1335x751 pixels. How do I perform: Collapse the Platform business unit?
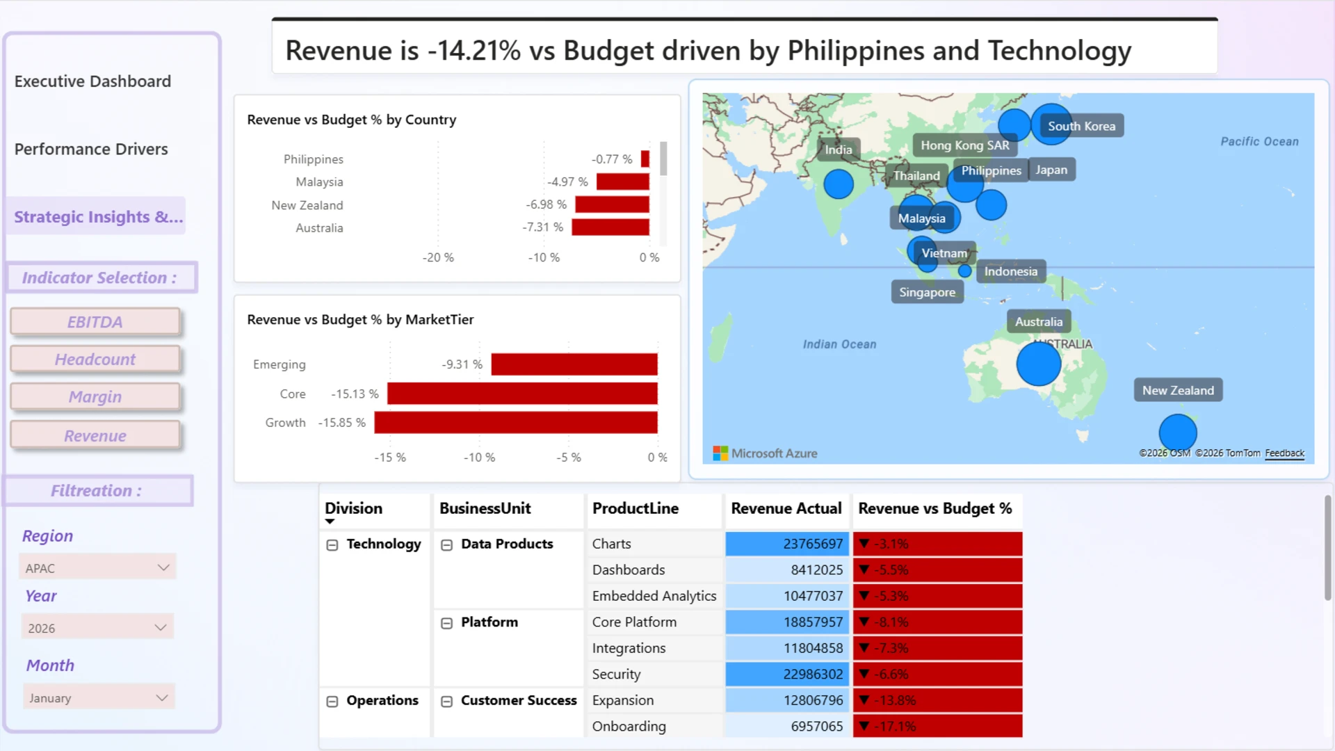(x=446, y=623)
